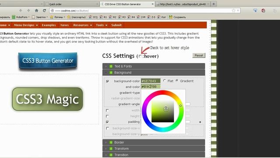Collapse the Background section
Image resolution: width=280 pixels, height=158 pixels.
[x=154, y=72]
